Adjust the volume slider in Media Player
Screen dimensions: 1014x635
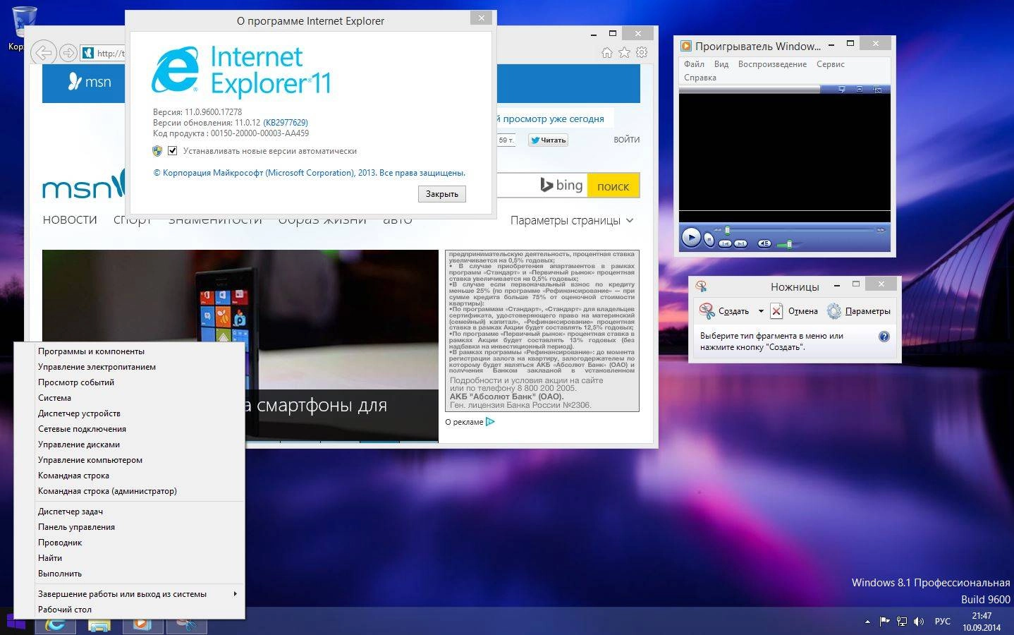[x=789, y=244]
